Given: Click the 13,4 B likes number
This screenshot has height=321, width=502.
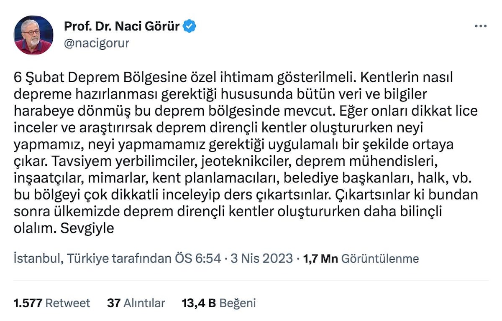Looking at the screenshot, I should [x=198, y=303].
